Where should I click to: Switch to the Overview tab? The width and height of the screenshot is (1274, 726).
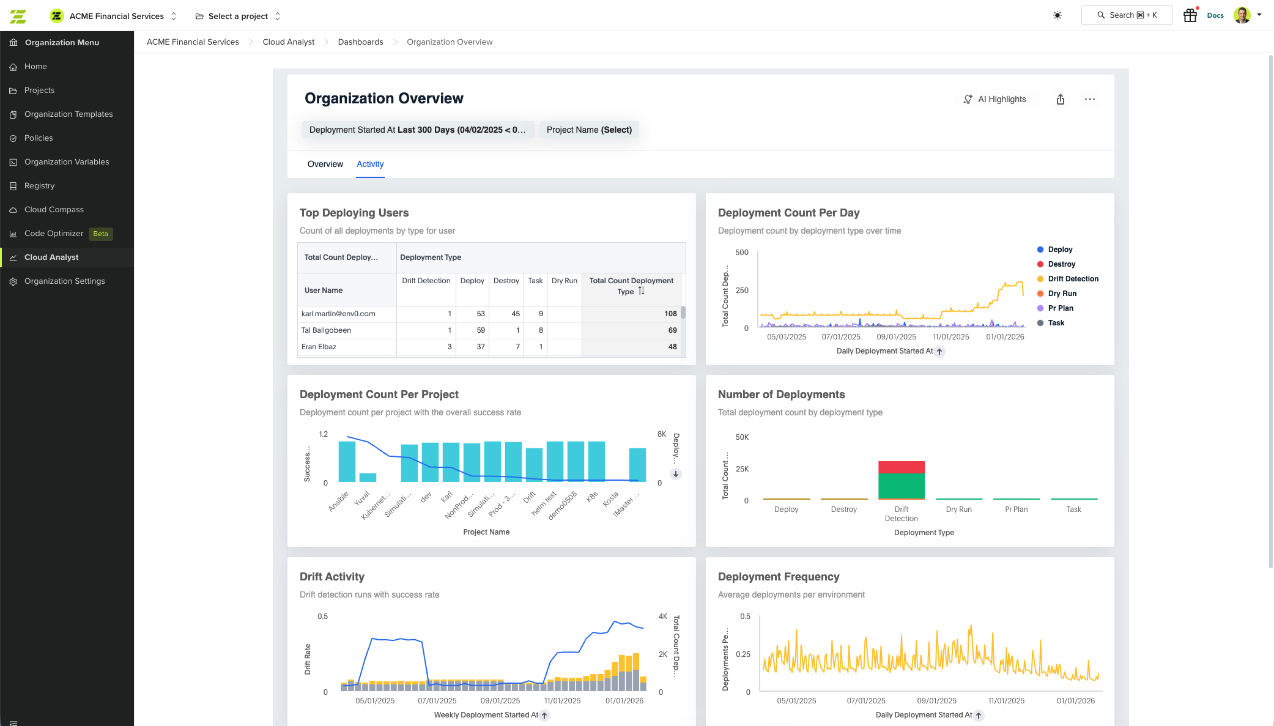click(325, 164)
